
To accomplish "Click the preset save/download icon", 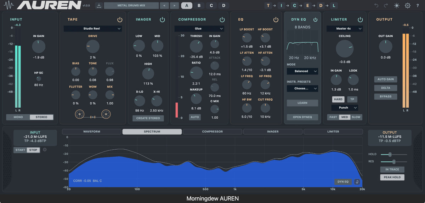I will [99, 6].
